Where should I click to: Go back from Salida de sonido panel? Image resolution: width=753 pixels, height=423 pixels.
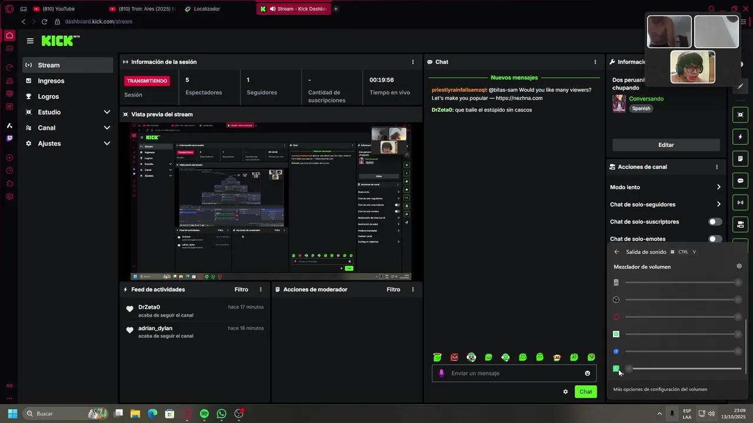[617, 252]
